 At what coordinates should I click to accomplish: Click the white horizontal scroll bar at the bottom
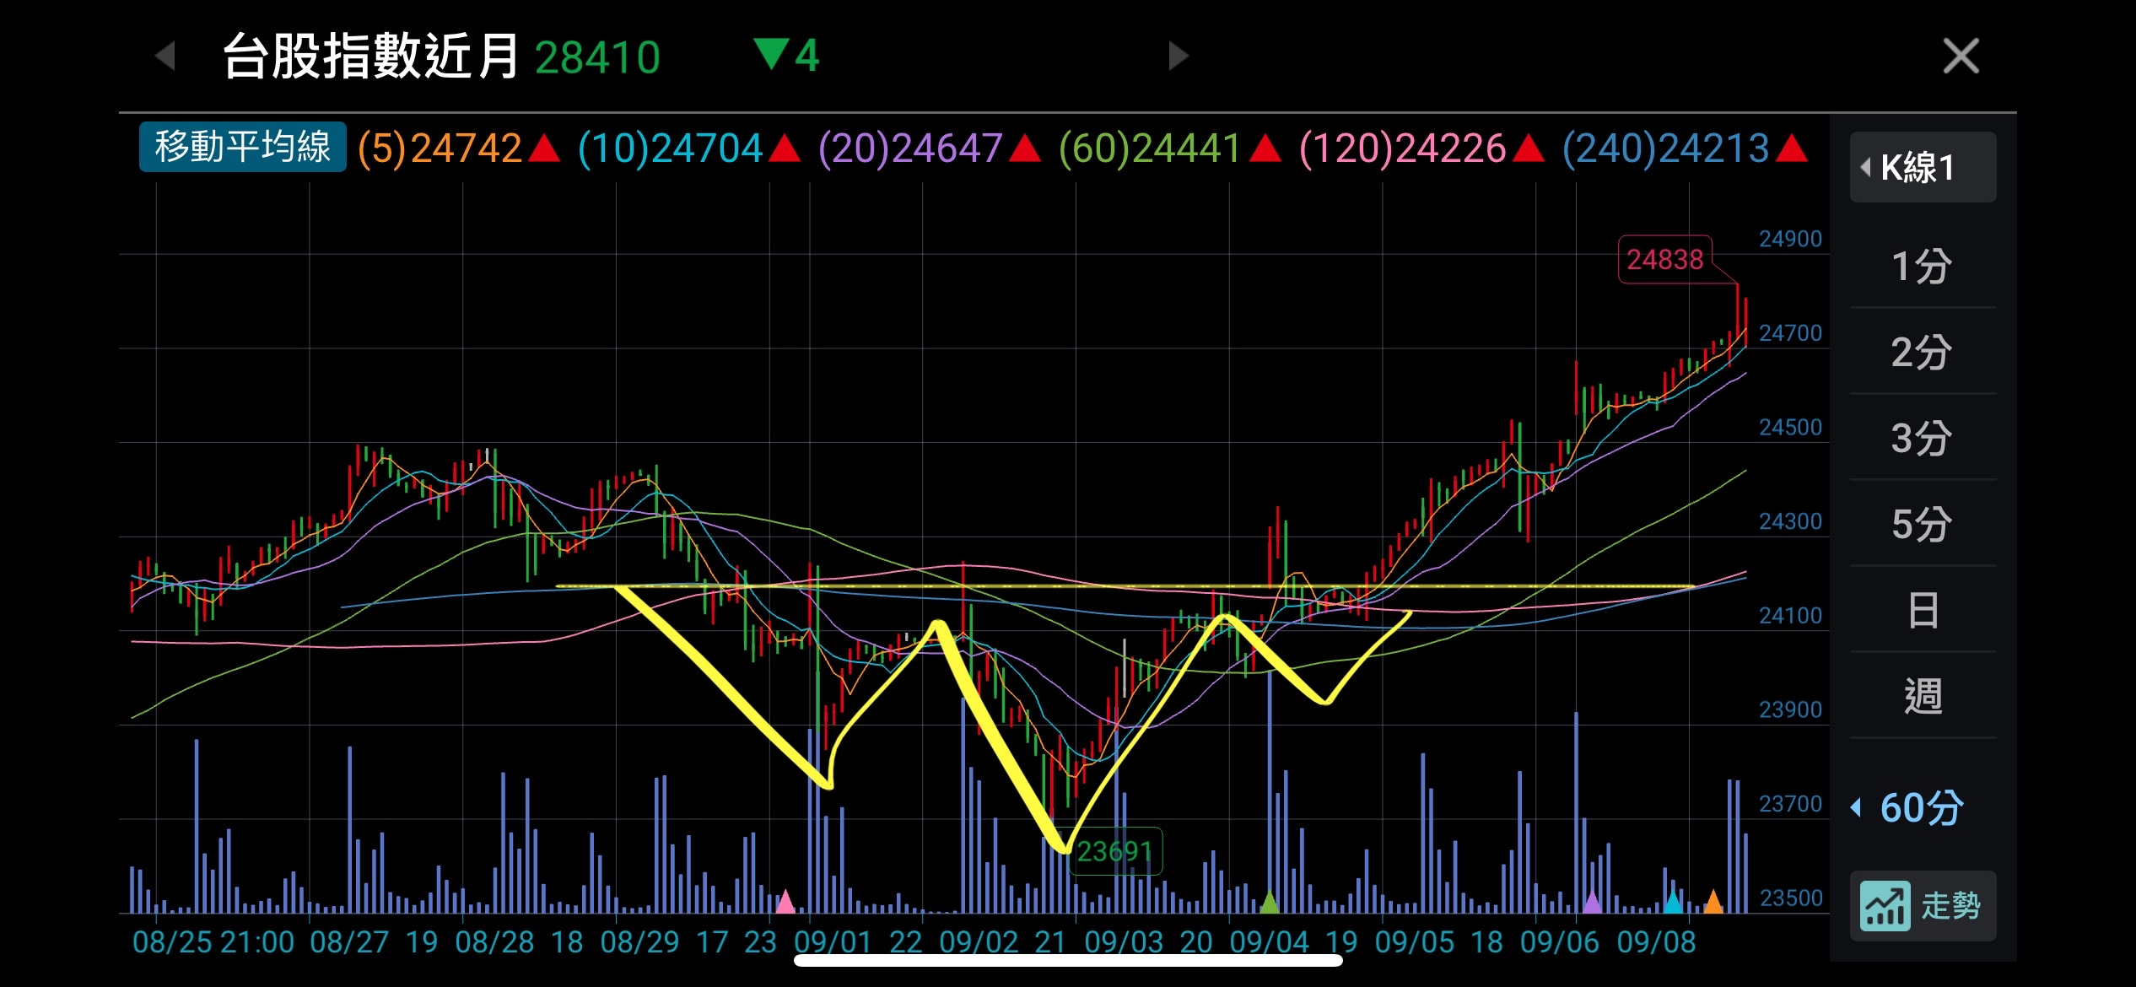[x=1067, y=961]
